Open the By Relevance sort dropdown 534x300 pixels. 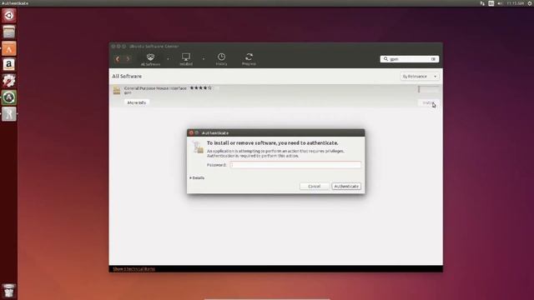point(420,77)
